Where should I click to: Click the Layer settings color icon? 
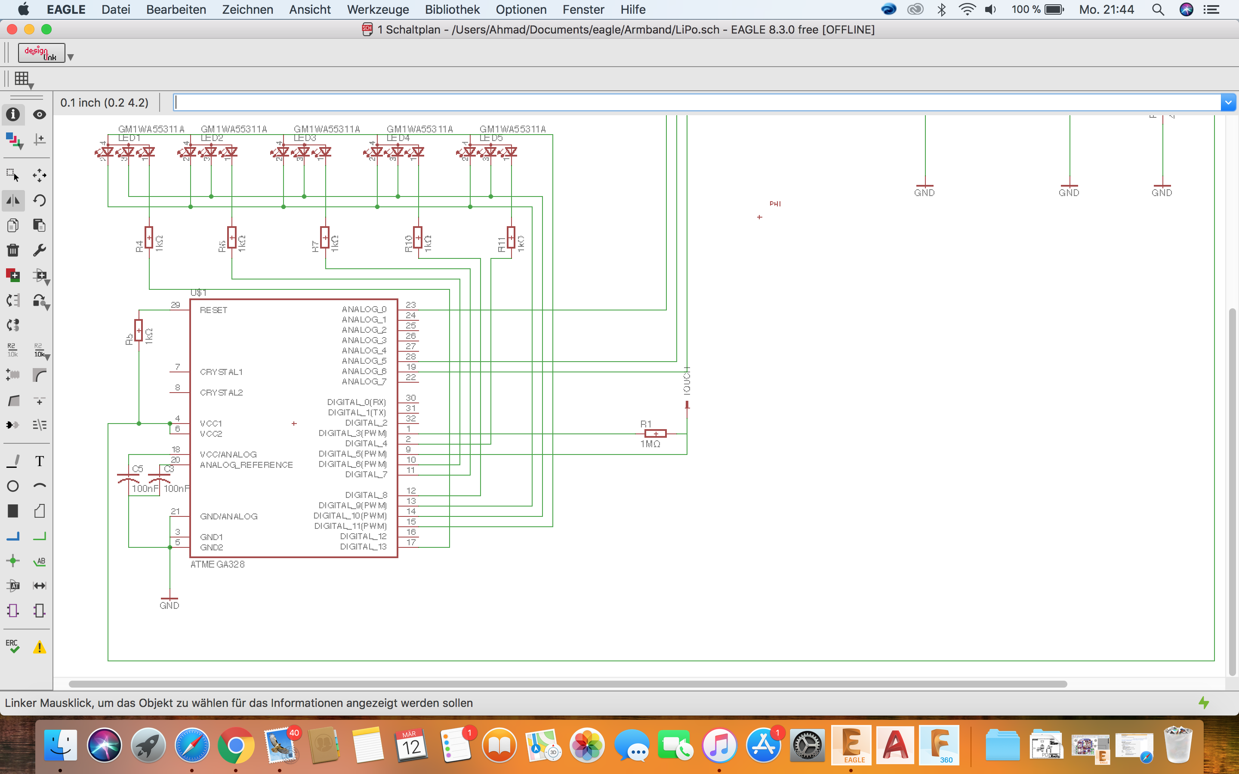point(13,139)
